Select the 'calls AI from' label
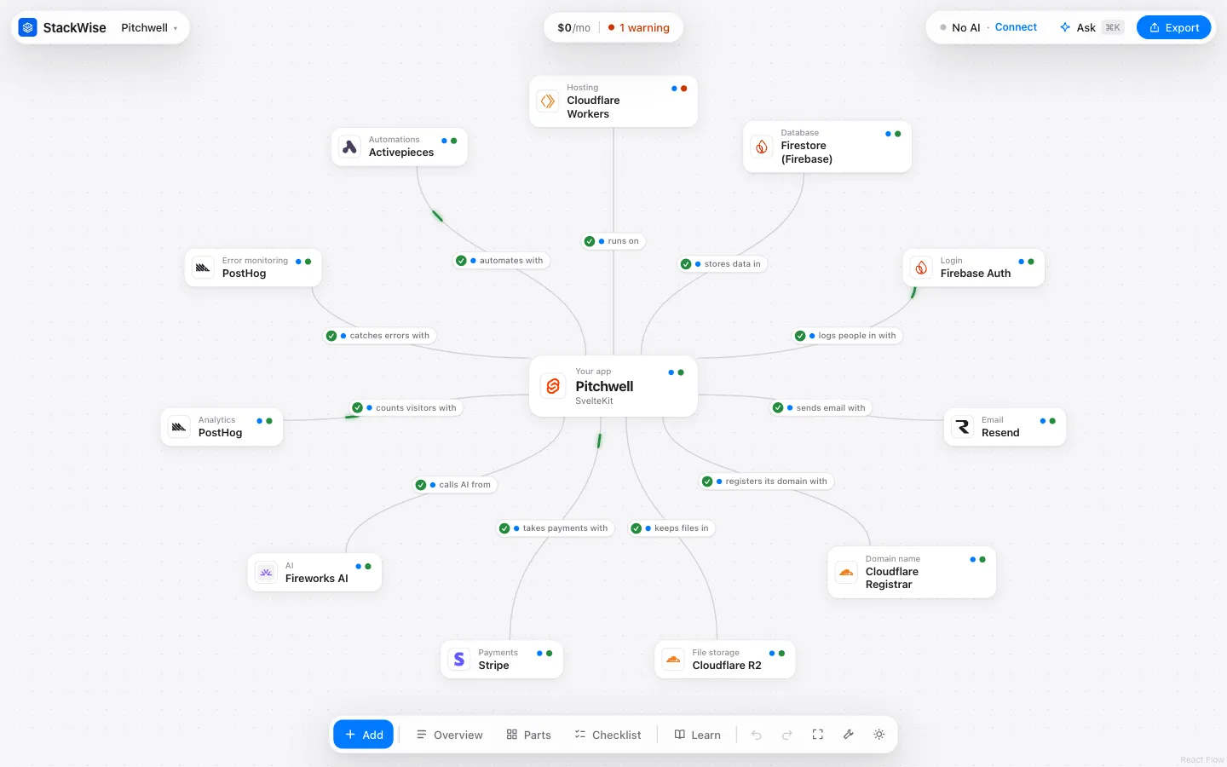Viewport: 1227px width, 767px height. 455,485
